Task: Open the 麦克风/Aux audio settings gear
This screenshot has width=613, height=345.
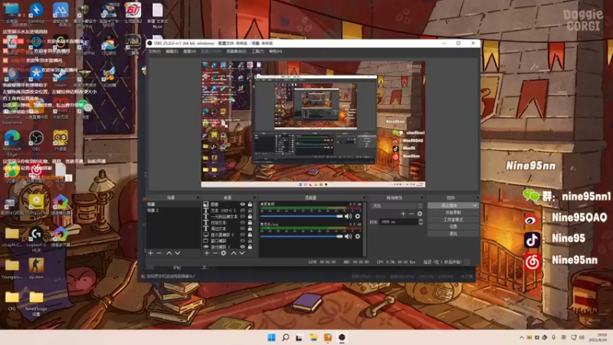Action: pyautogui.click(x=357, y=236)
